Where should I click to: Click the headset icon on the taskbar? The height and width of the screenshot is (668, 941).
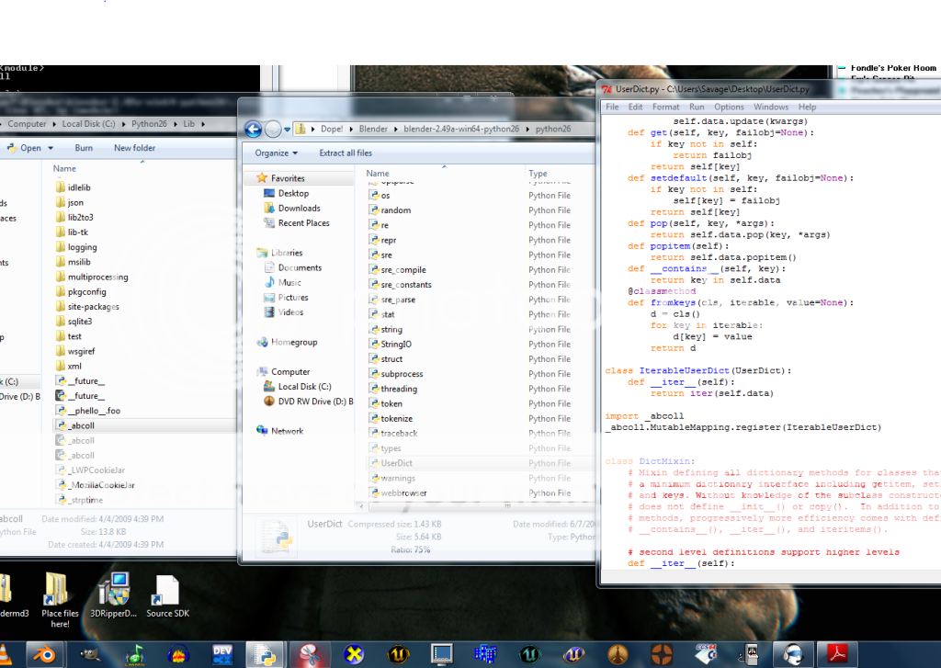tap(793, 653)
